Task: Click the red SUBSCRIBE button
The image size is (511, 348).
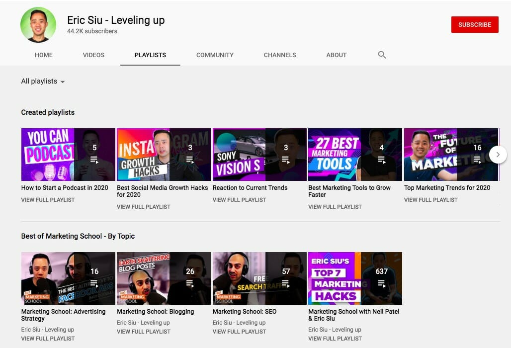Action: click(x=475, y=24)
